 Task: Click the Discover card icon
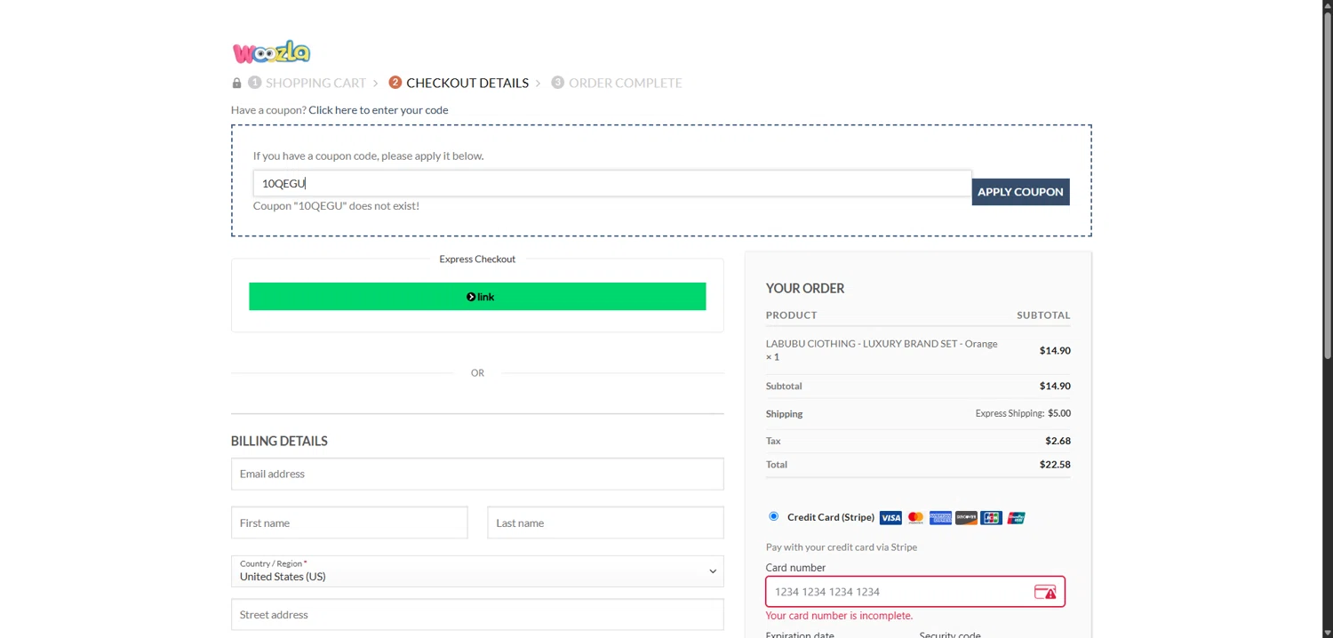tap(966, 518)
